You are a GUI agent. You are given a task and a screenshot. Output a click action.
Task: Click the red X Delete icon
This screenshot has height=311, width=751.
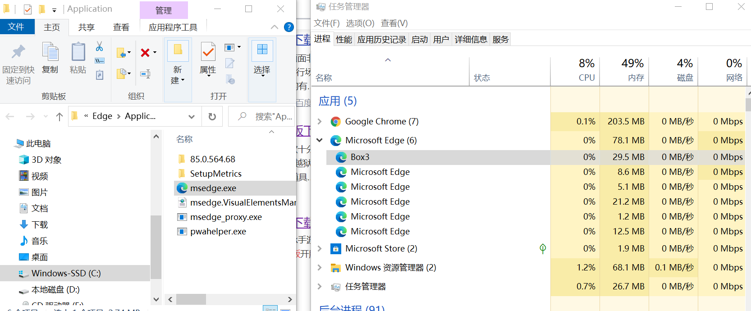click(145, 53)
